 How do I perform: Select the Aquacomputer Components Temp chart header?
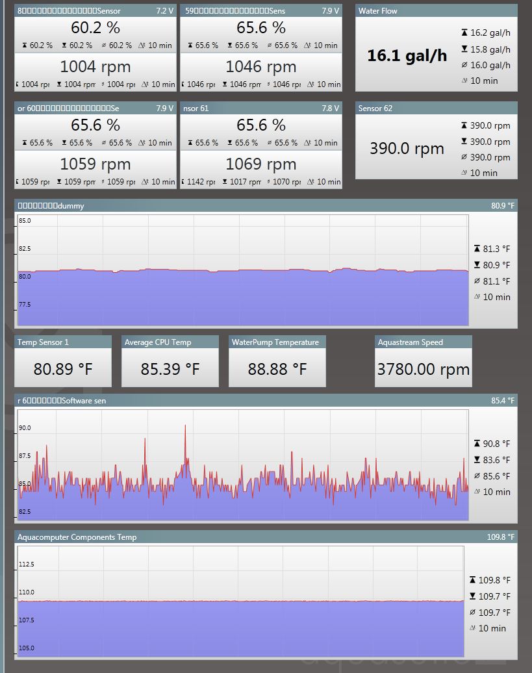click(266, 537)
